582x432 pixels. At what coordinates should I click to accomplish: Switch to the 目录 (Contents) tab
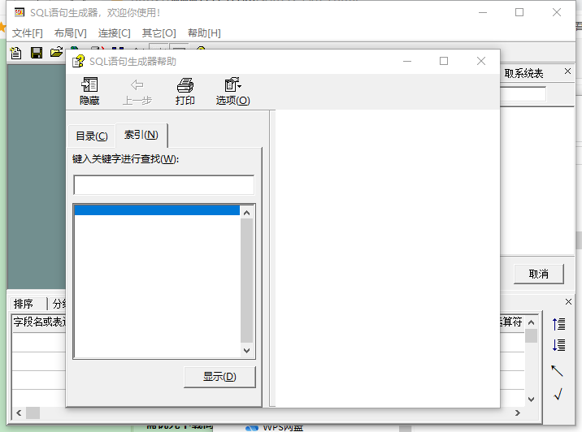tap(91, 136)
